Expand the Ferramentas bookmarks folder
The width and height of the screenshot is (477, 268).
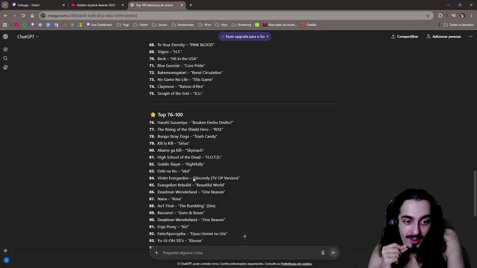[183, 25]
